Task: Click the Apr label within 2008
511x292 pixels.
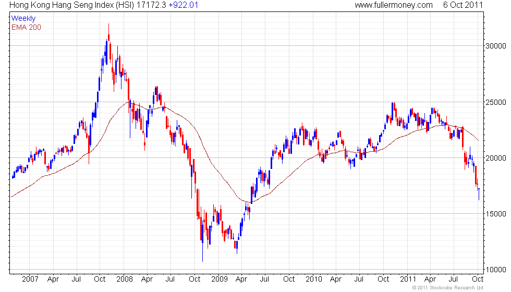Action: pos(147,279)
